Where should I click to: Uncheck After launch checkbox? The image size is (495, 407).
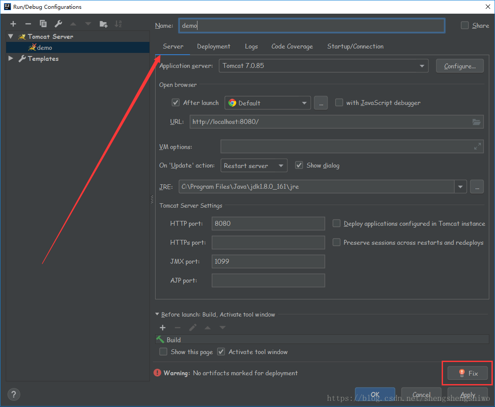[175, 102]
